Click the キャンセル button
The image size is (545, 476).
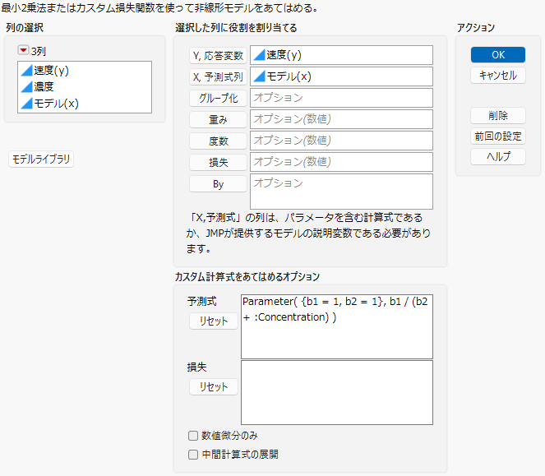(x=497, y=76)
